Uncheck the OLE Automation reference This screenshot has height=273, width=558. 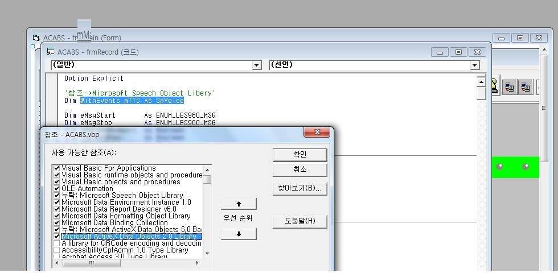click(x=56, y=189)
